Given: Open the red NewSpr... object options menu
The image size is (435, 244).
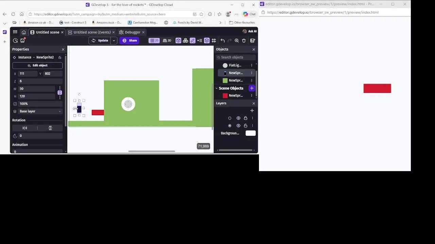Looking at the screenshot, I should click(x=252, y=96).
